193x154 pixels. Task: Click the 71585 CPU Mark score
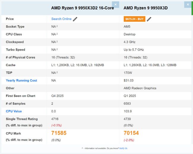[59, 133]
